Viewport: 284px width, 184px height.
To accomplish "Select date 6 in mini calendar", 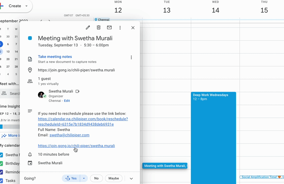I will [x=8, y=44].
